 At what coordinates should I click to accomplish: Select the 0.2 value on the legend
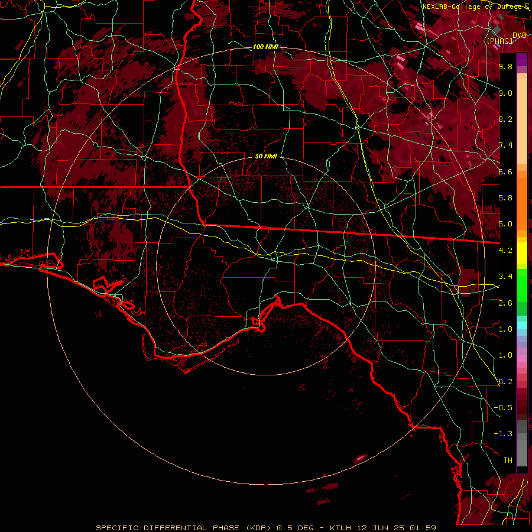coord(505,382)
